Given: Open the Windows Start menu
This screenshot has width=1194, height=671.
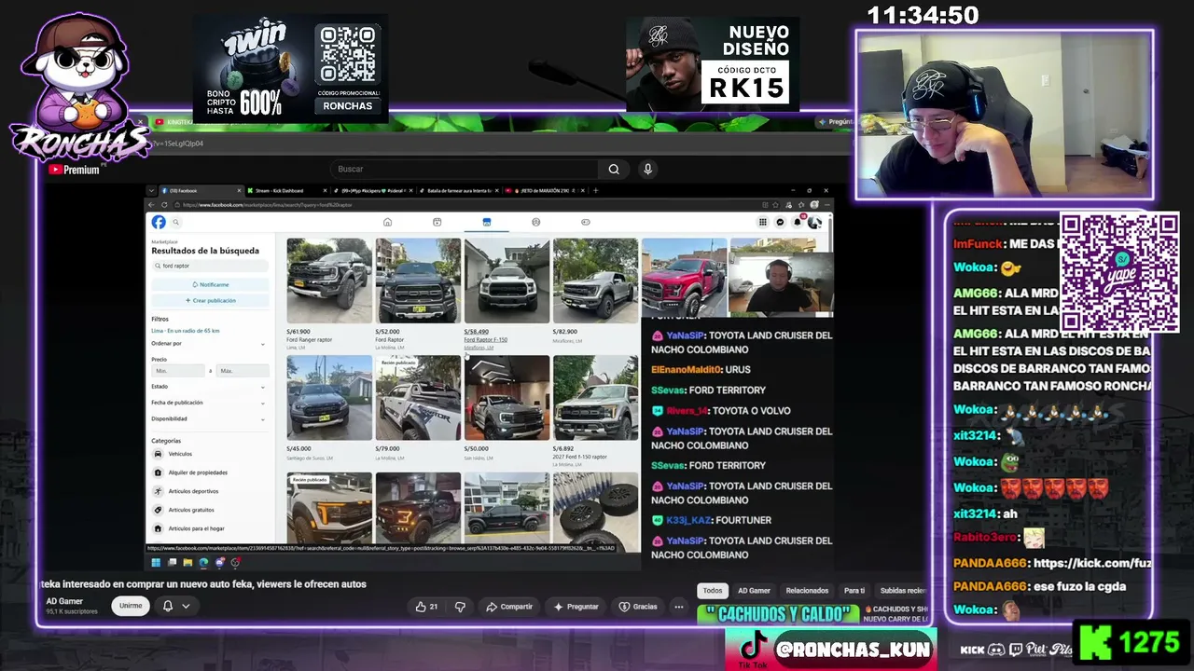Looking at the screenshot, I should click(156, 562).
